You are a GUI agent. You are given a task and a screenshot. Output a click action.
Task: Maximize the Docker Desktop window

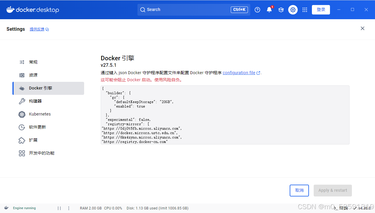click(x=352, y=10)
